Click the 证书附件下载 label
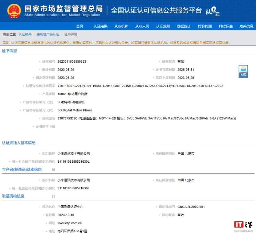Image resolution: width=256 pixels, height=237 pixels. coord(45,126)
